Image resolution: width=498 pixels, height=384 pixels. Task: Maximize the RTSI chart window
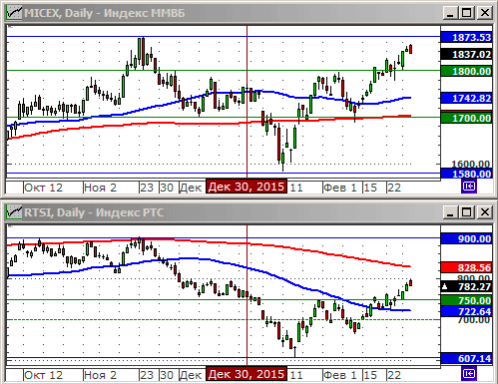tap(467, 212)
